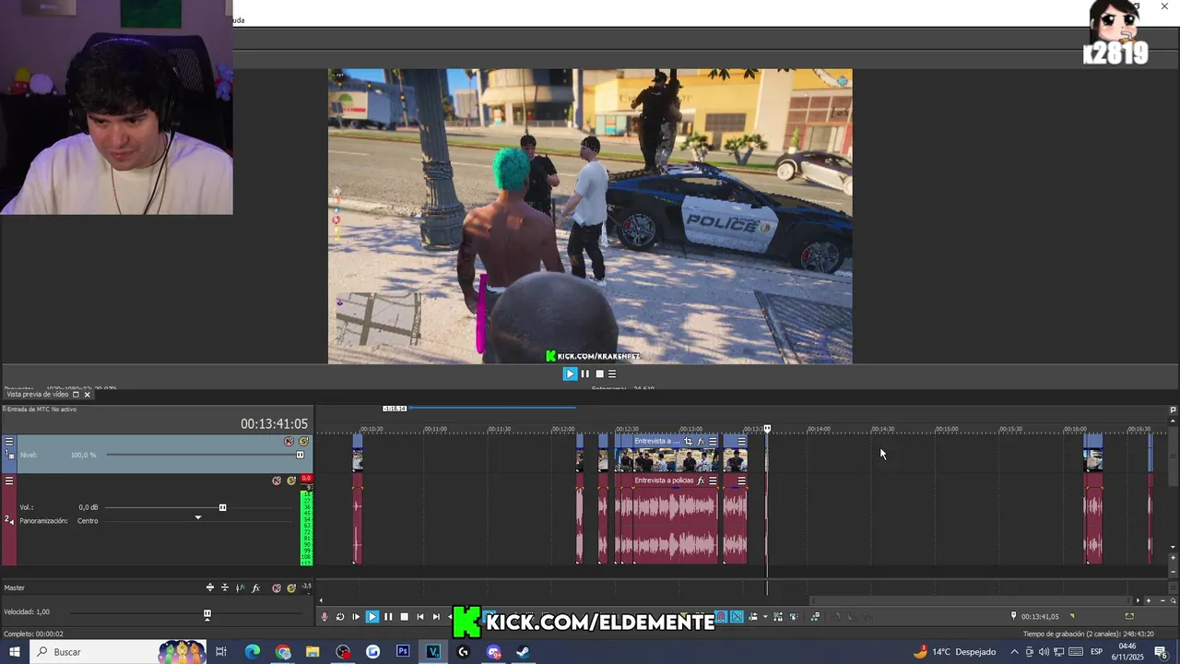Viewport: 1180px width, 664px height.
Task: Open Task View on the taskbar
Action: (x=221, y=652)
